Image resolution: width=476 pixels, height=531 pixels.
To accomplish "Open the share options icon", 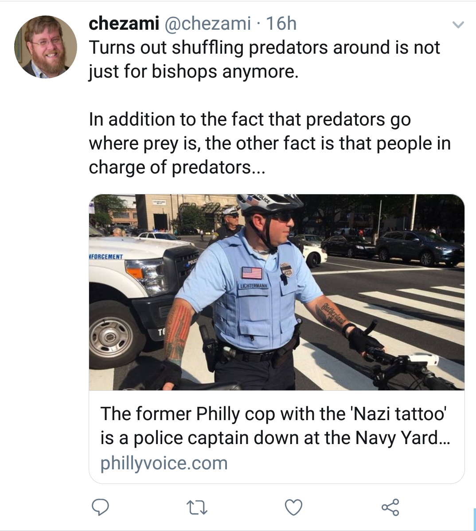I will [x=390, y=507].
